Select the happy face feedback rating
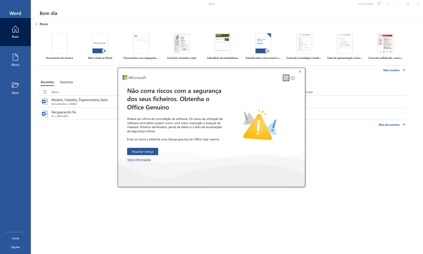This screenshot has width=423, height=254. coord(286,78)
